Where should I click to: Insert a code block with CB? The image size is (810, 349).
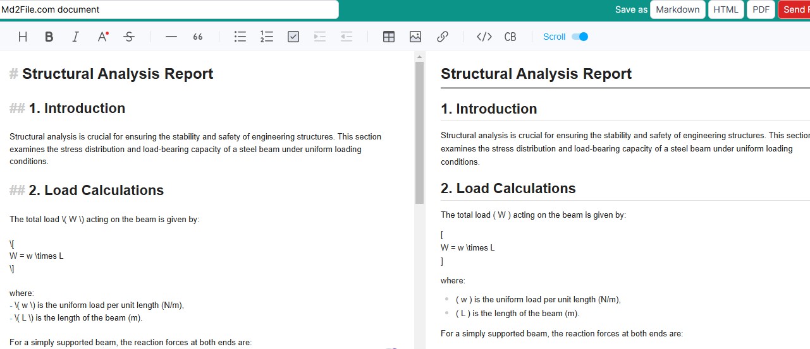pyautogui.click(x=510, y=37)
